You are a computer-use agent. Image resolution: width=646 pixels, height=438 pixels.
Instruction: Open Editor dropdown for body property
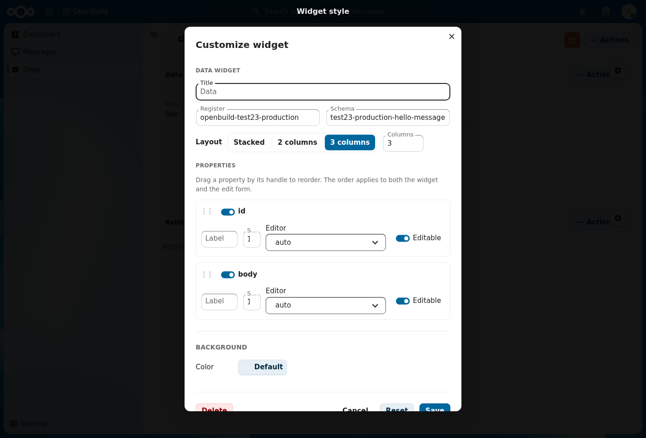point(326,305)
